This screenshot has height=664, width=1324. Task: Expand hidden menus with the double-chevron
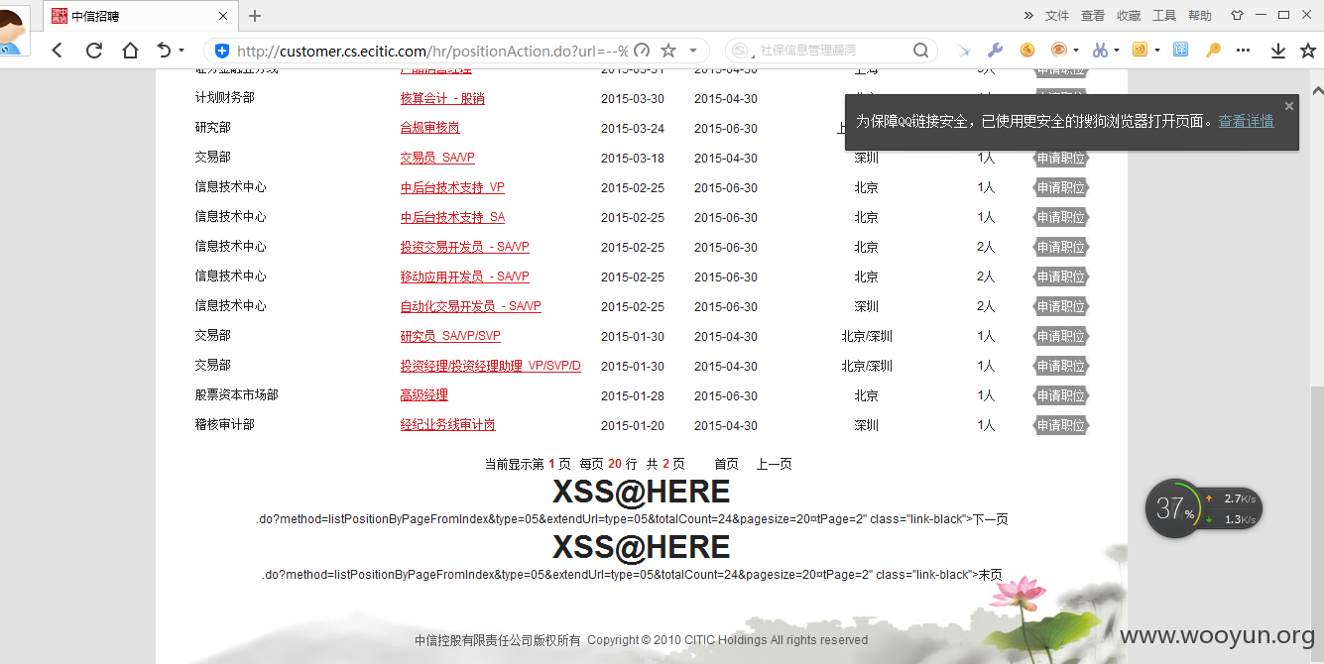pos(1028,16)
